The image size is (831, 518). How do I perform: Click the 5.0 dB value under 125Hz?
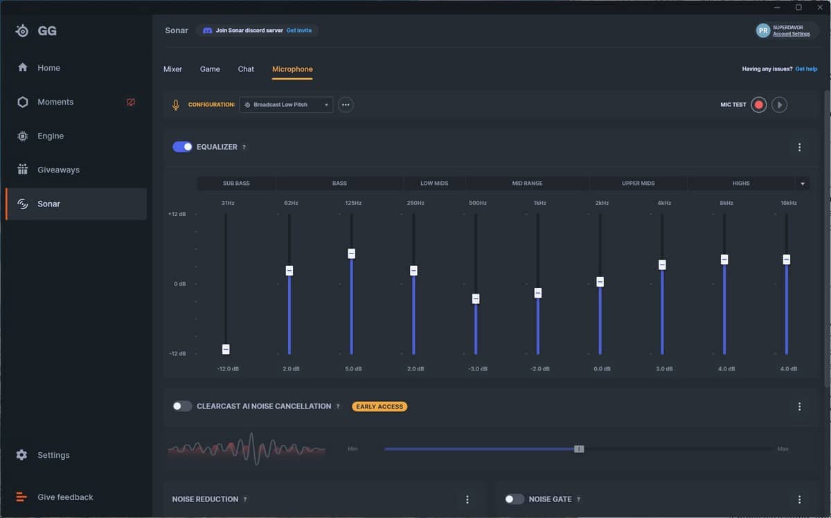(x=353, y=369)
